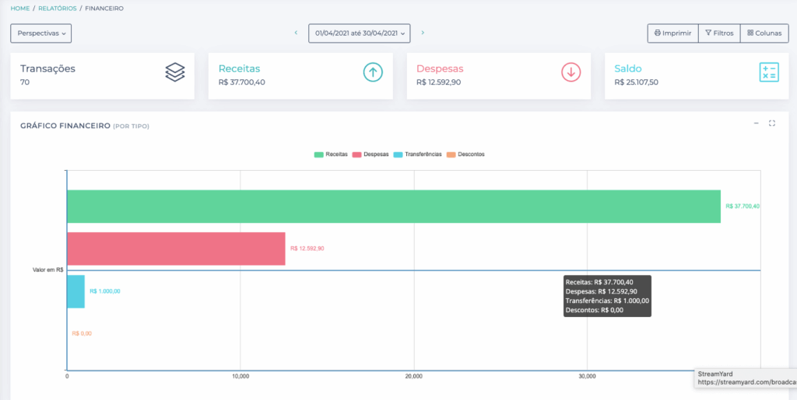The image size is (797, 400).
Task: Navigate to HOME breadcrumb
Action: 19,9
